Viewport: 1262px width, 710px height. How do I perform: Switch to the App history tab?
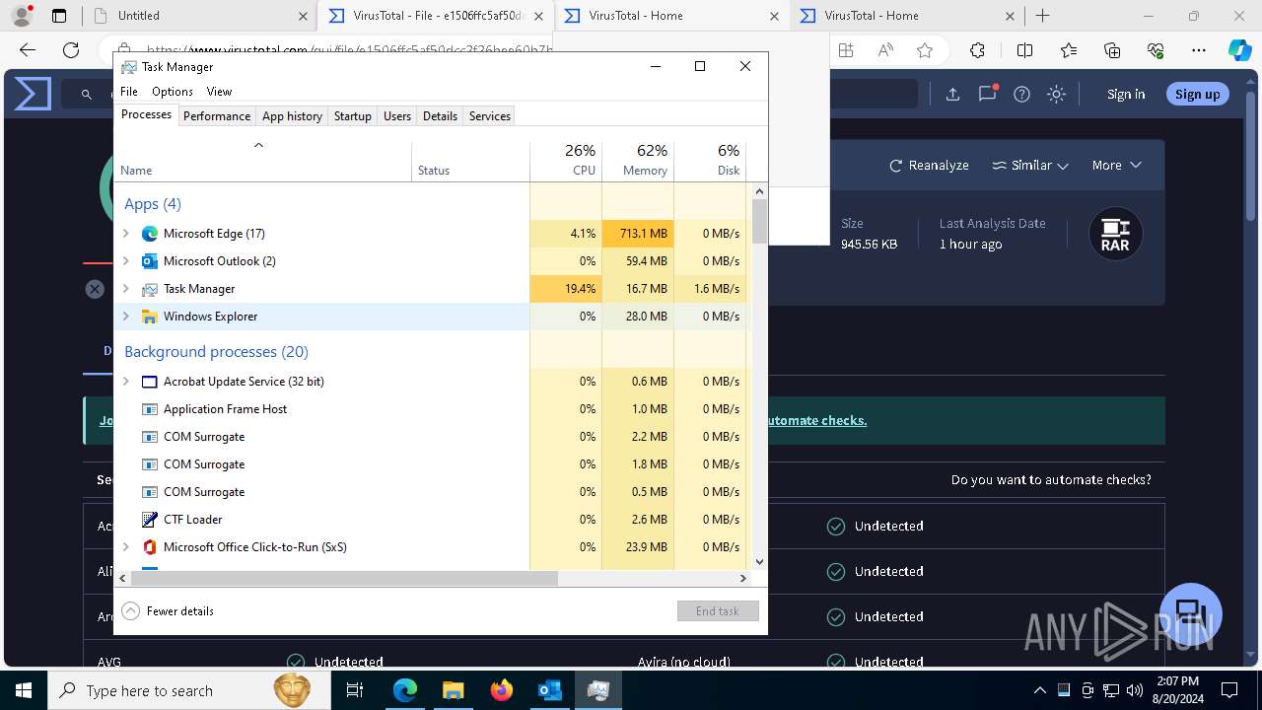click(x=292, y=116)
